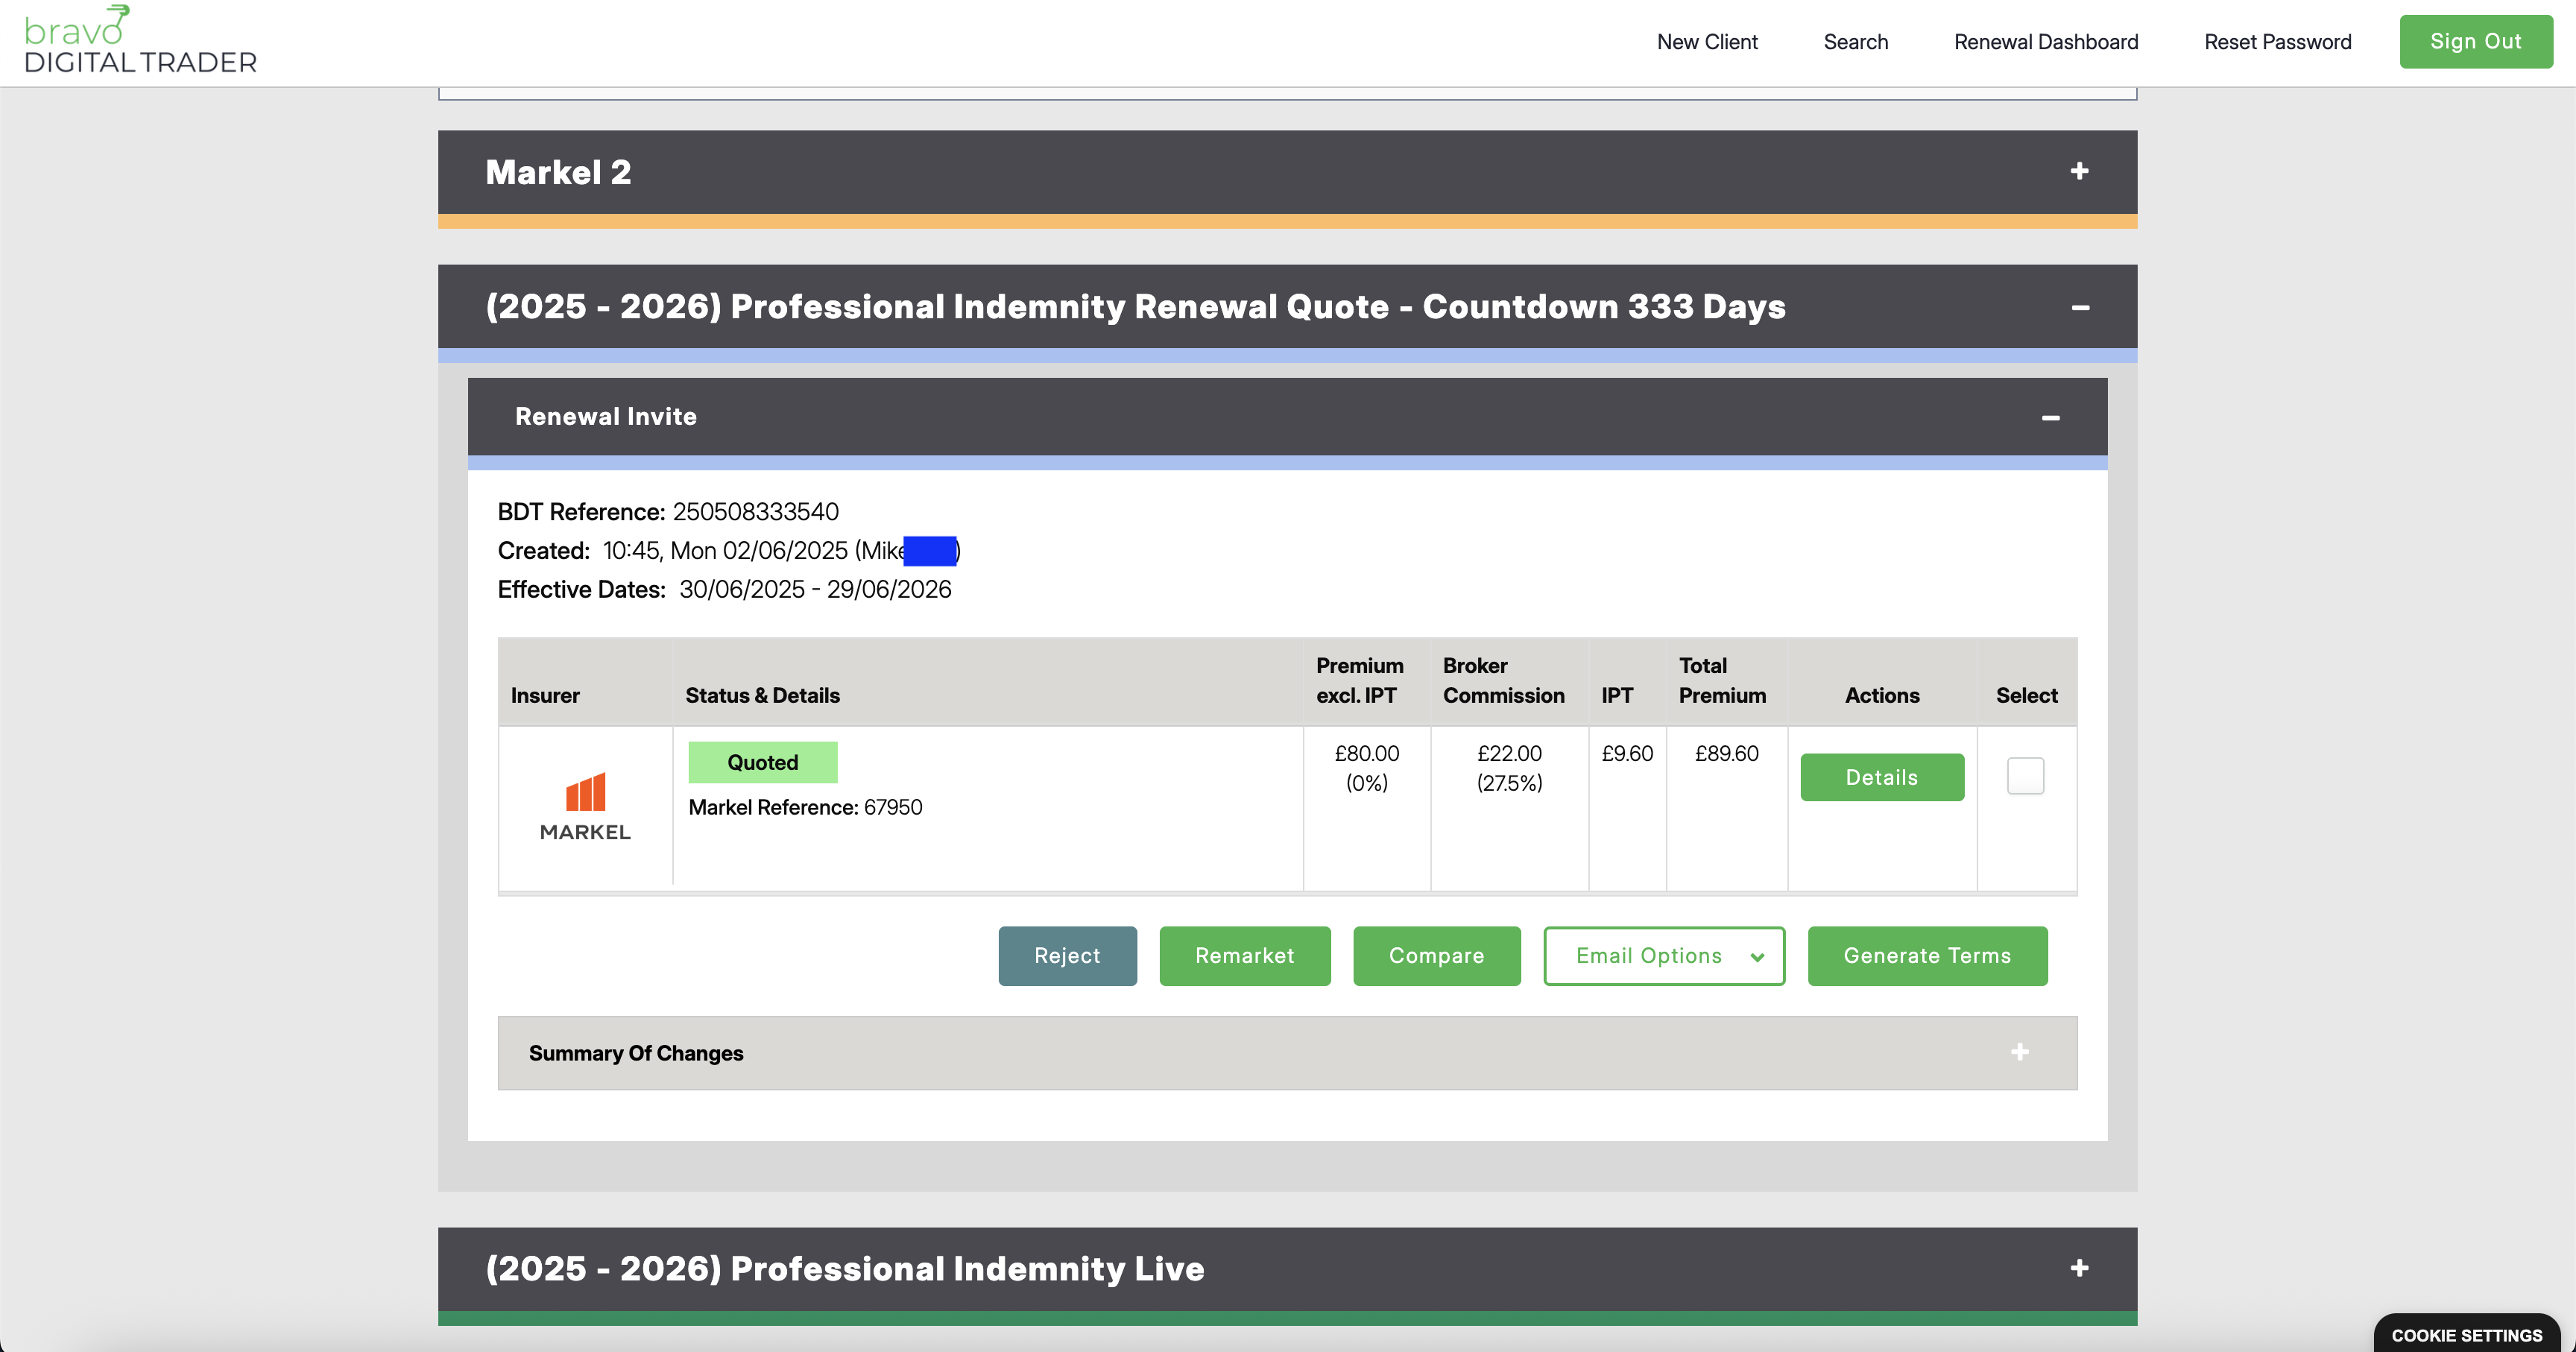Collapse Professional Indemnity Renewal Quote minus icon
Image resolution: width=2576 pixels, height=1352 pixels.
[2080, 307]
